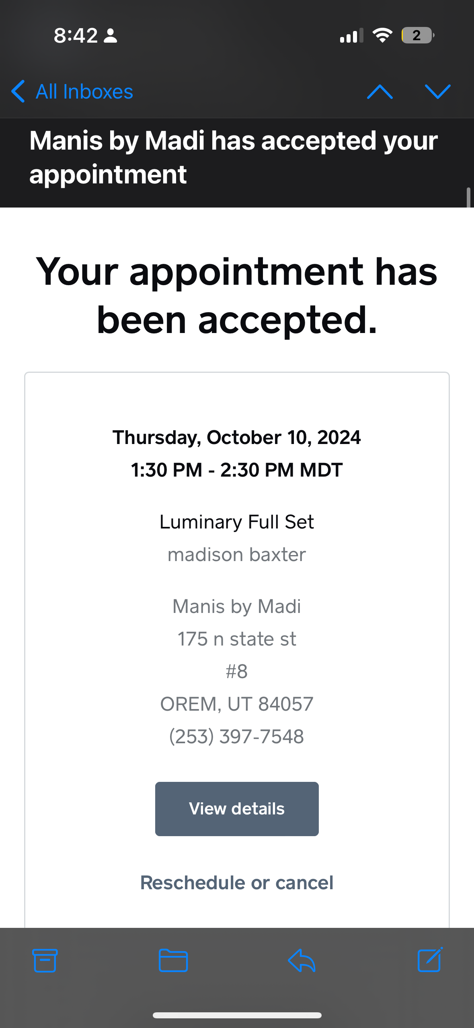Go back to All Inboxes
The width and height of the screenshot is (474, 1028).
[84, 92]
